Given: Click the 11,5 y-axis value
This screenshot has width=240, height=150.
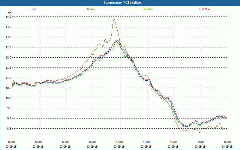Looking at the screenshot, I should coord(9,68).
